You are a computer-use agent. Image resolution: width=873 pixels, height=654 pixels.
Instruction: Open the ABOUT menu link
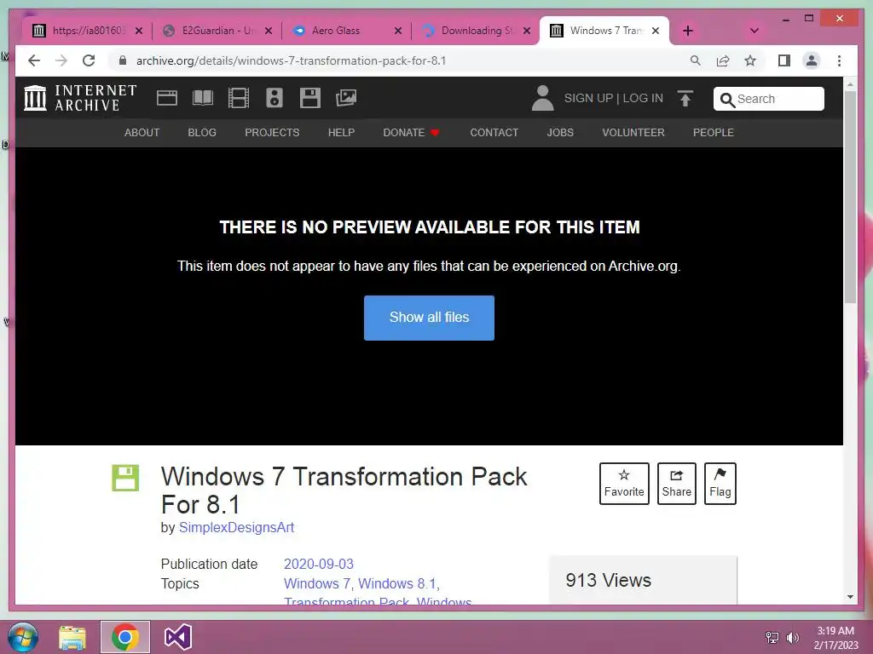click(142, 132)
